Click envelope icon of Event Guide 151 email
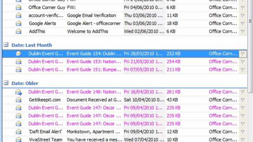Viewport: 253px width, 142px height. tap(19, 69)
